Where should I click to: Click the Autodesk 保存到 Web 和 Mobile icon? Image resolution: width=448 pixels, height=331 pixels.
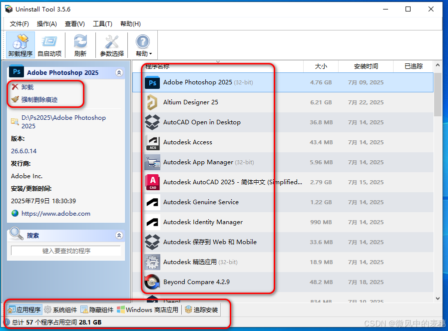tap(152, 242)
